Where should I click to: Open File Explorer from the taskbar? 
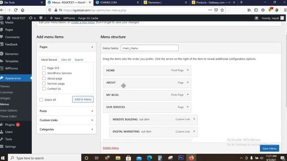tap(118, 158)
